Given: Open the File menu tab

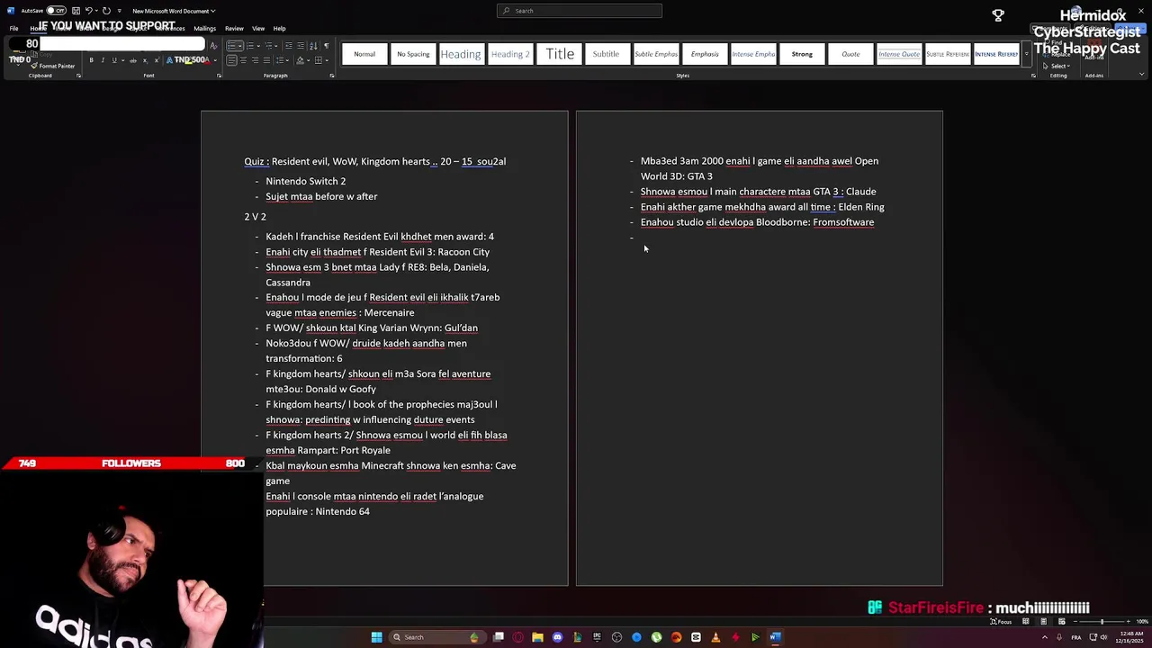Looking at the screenshot, I should 13,28.
